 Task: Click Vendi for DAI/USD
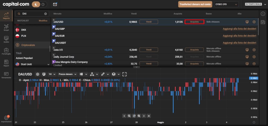[x=149, y=22]
